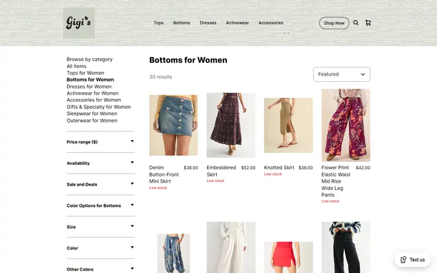Screen dimensions: 437x273
Task: Expand the Price range ($) filter
Action: pyautogui.click(x=100, y=142)
